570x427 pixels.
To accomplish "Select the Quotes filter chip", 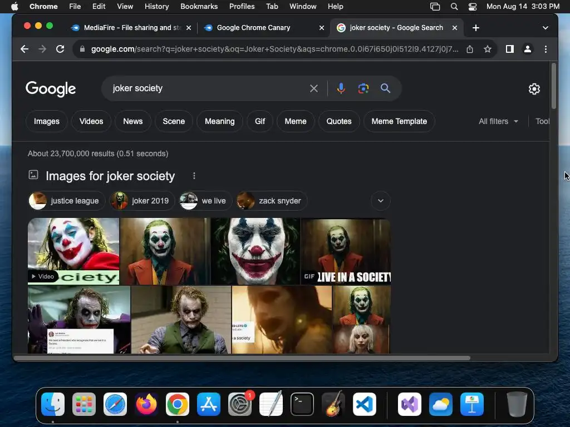I will (x=339, y=121).
